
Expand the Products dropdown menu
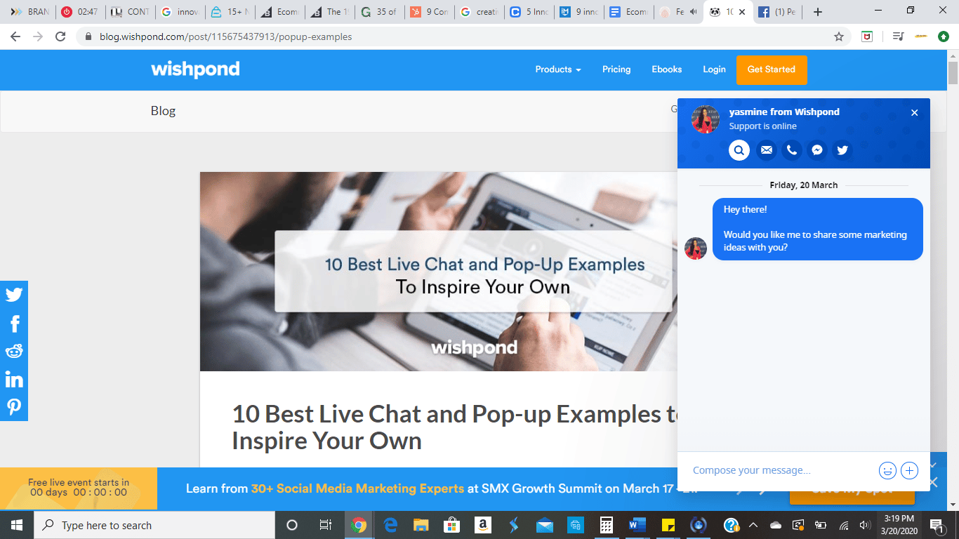[558, 69]
